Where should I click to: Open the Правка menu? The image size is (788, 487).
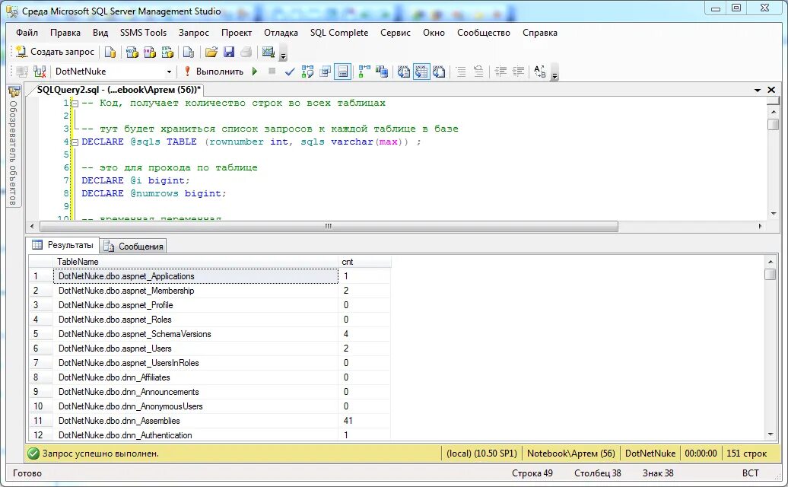pos(65,33)
